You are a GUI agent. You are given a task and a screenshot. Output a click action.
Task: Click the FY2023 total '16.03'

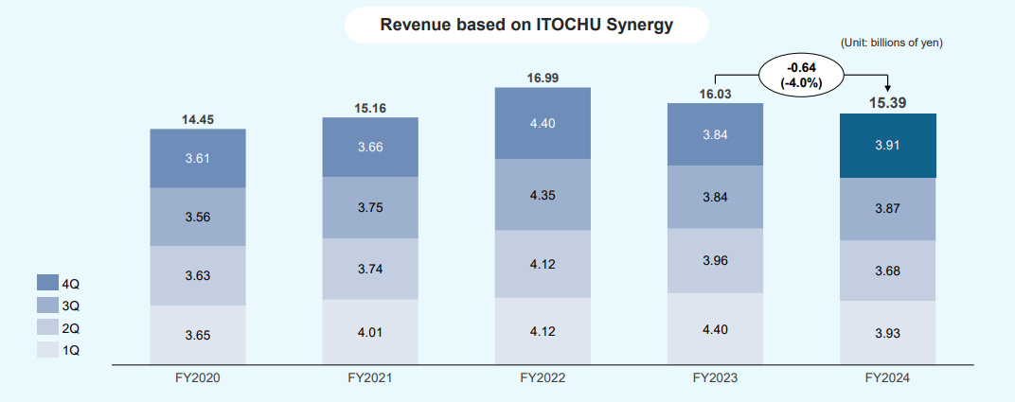715,95
